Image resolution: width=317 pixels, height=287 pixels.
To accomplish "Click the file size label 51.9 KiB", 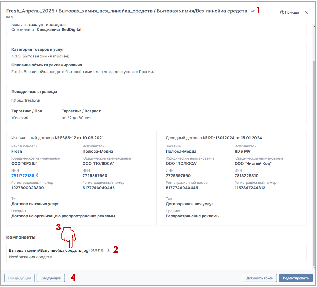I will click(97, 250).
